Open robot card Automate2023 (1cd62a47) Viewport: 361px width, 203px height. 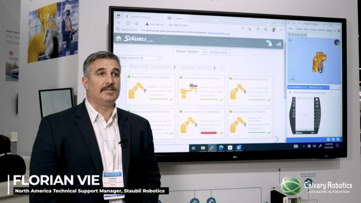coord(151,89)
